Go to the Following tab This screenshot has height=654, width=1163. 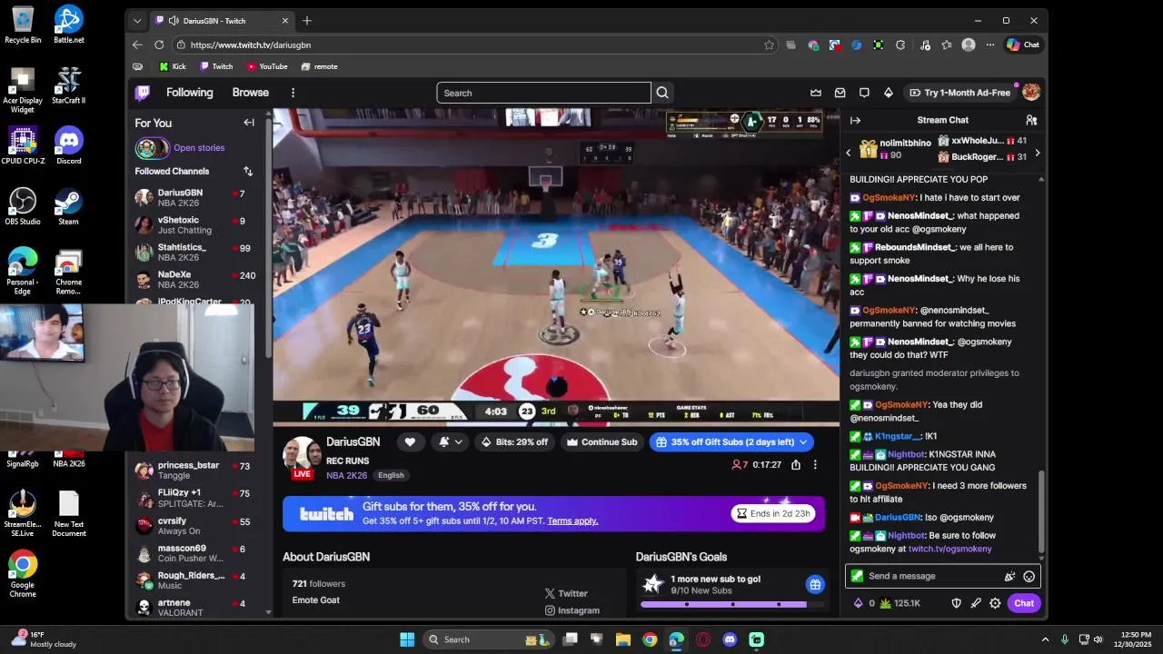189,93
